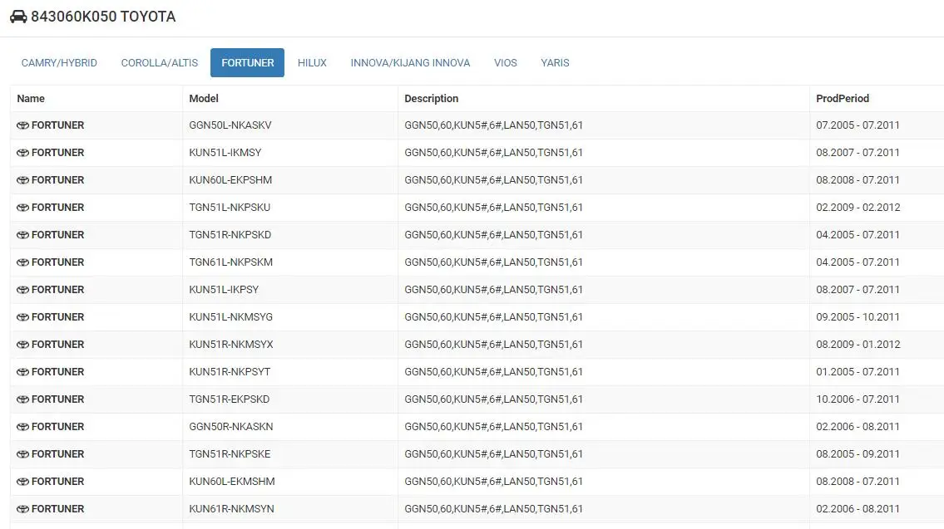
Task: Open the VIOS tab
Action: 505,62
